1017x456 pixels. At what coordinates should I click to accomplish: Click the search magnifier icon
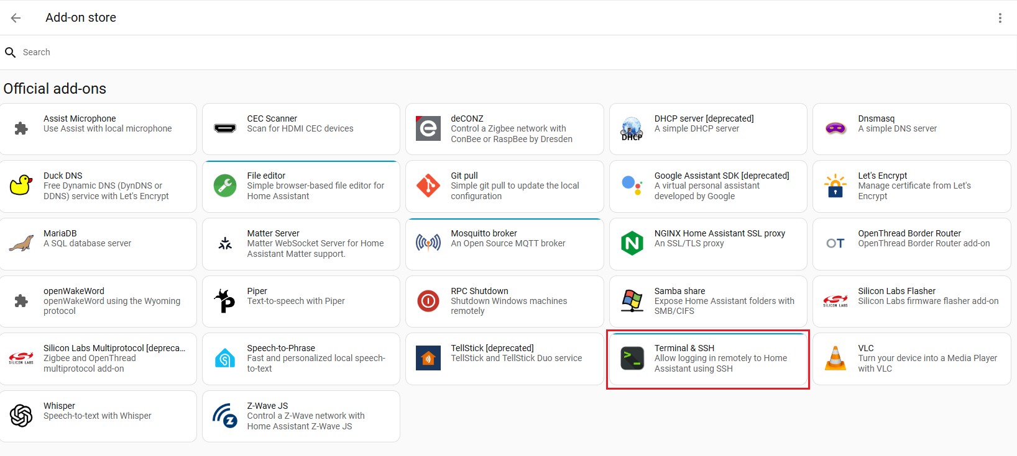coord(10,53)
